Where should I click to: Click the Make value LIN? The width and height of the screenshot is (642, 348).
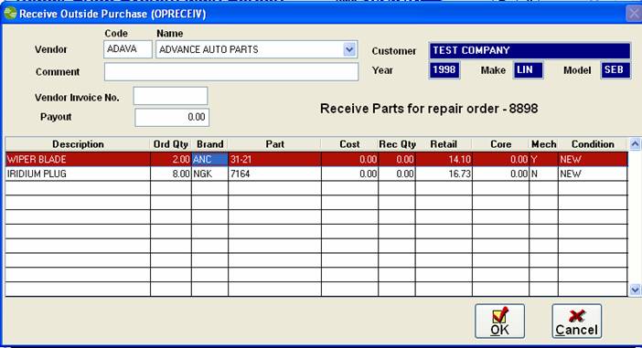[529, 70]
